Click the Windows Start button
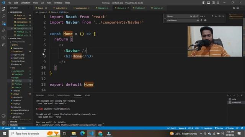 (x=4, y=134)
